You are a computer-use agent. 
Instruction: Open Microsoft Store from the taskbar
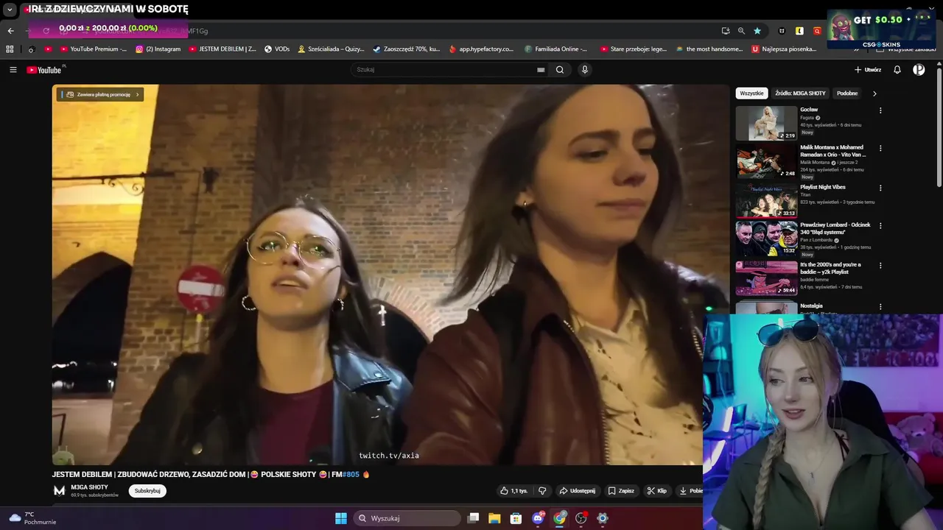pyautogui.click(x=516, y=518)
